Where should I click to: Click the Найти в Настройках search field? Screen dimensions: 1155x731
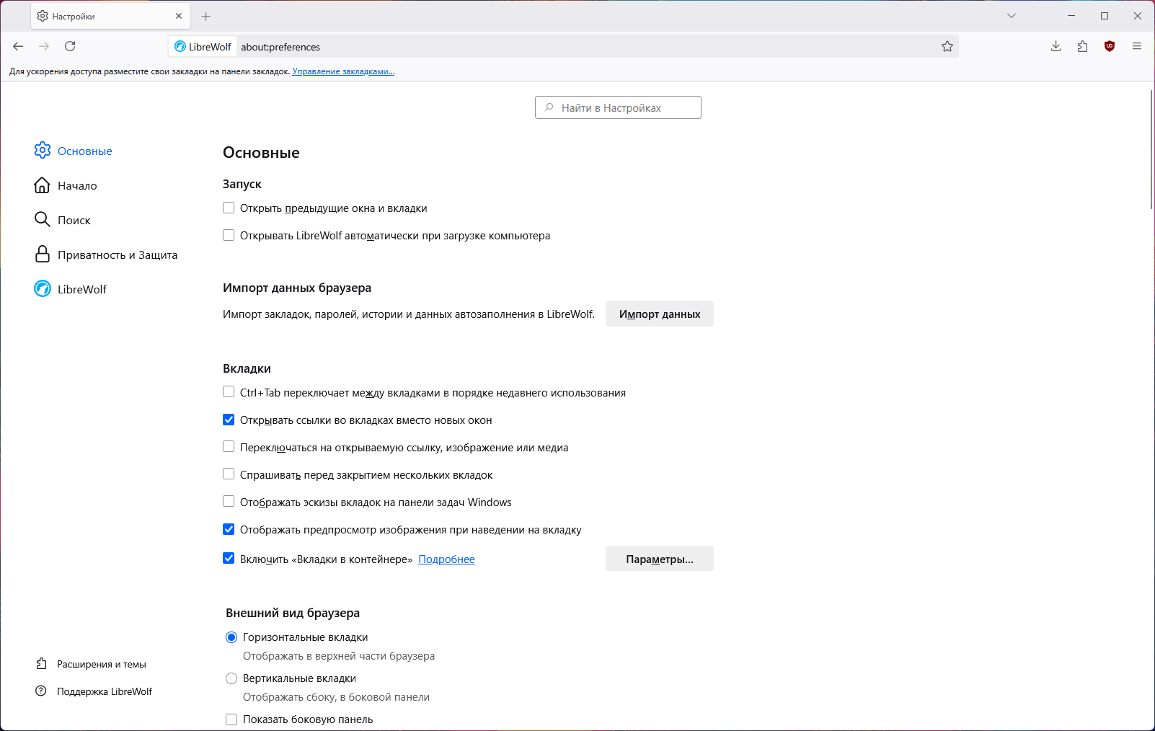[x=618, y=107]
